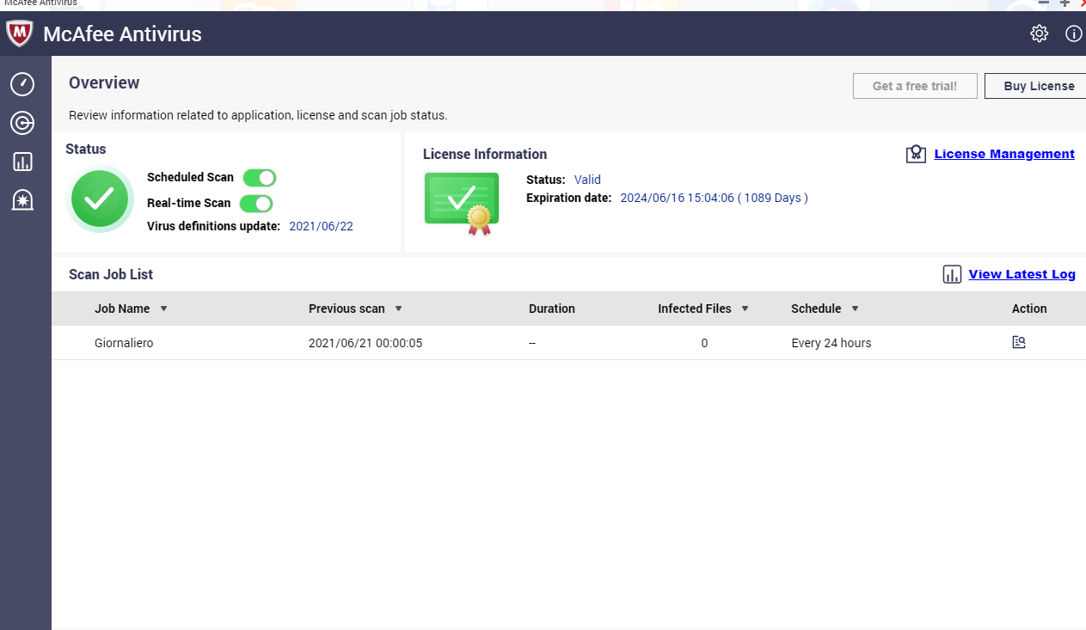1086x630 pixels.
Task: Open settings via the gear icon
Action: 1039,34
